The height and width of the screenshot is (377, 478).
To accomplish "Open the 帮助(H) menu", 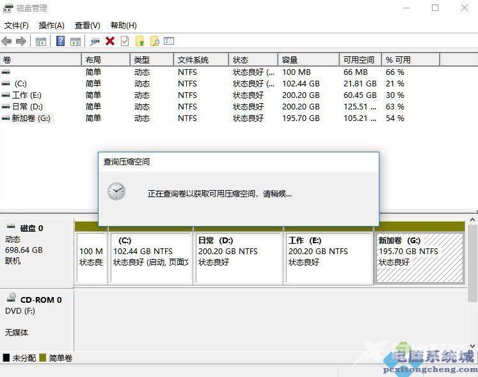I will [x=123, y=26].
